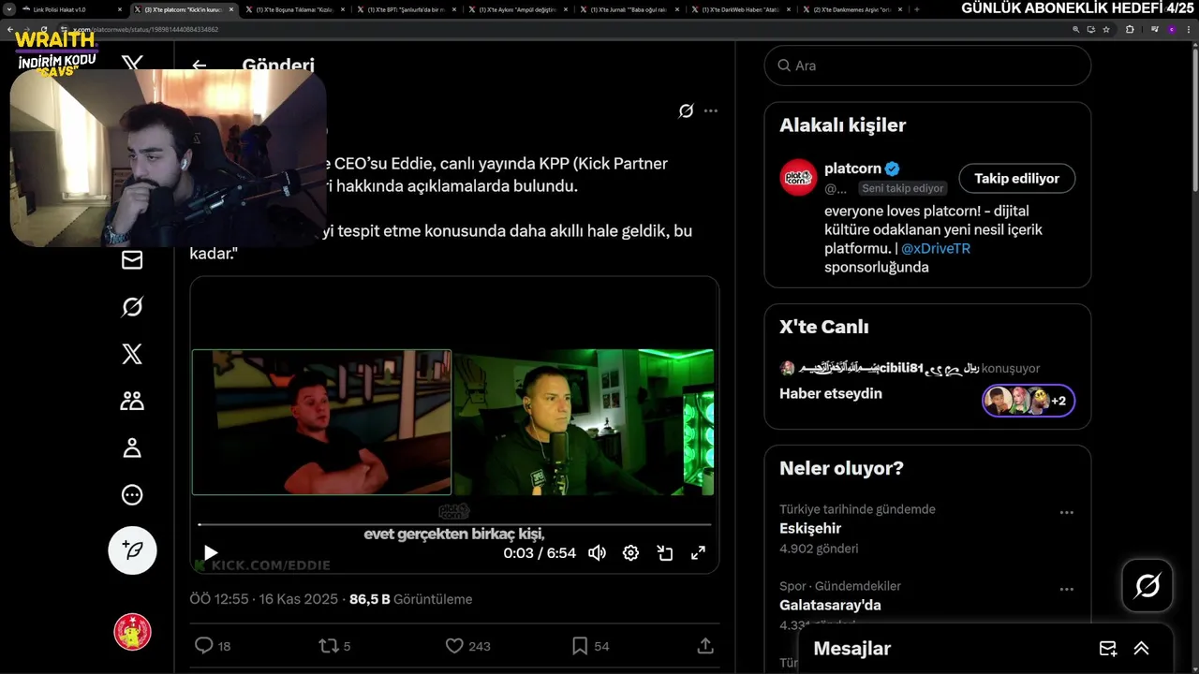Viewport: 1199px width, 674px height.
Task: Click the Ara search field
Action: [x=927, y=66]
